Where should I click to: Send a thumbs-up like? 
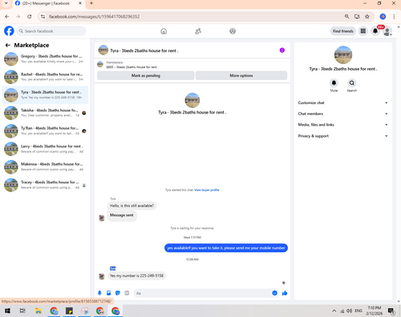pos(285,293)
